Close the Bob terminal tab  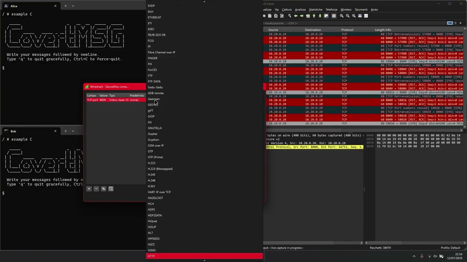55,131
